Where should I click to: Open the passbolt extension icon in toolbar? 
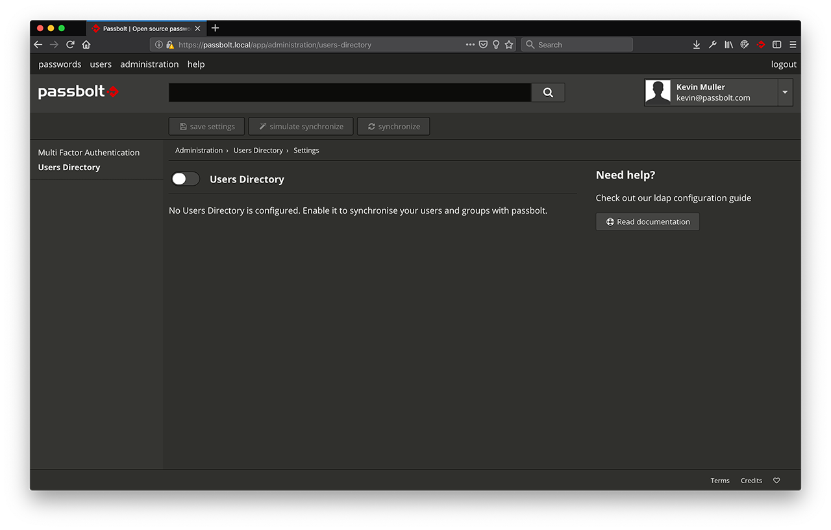click(761, 45)
